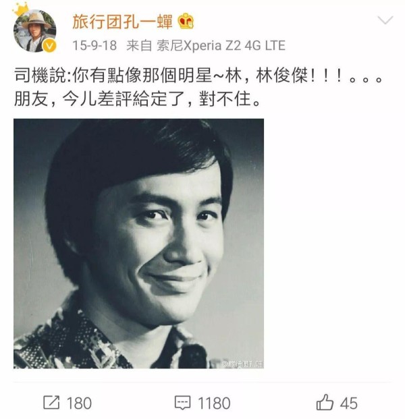Viewport: 405px width, 419px height.
Task: Tap the comment bubble icon
Action: [x=182, y=403]
